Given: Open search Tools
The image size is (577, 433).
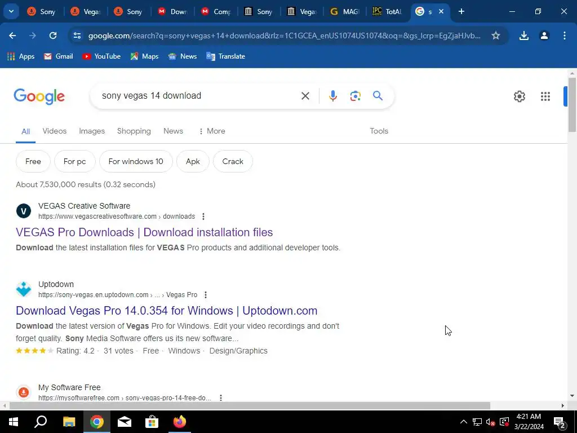Looking at the screenshot, I should pos(379,131).
